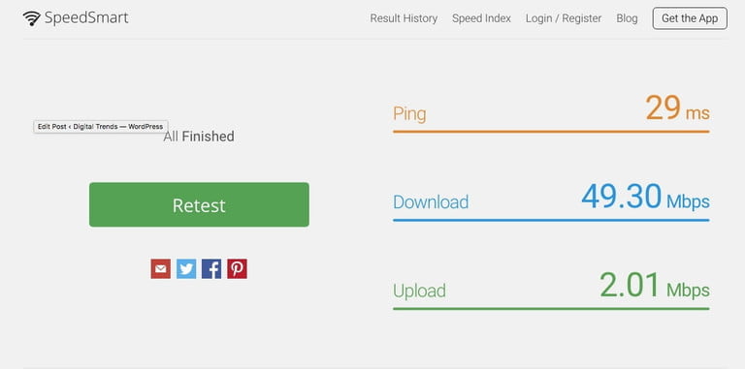Share result via email icon
745x369 pixels.
coord(161,269)
